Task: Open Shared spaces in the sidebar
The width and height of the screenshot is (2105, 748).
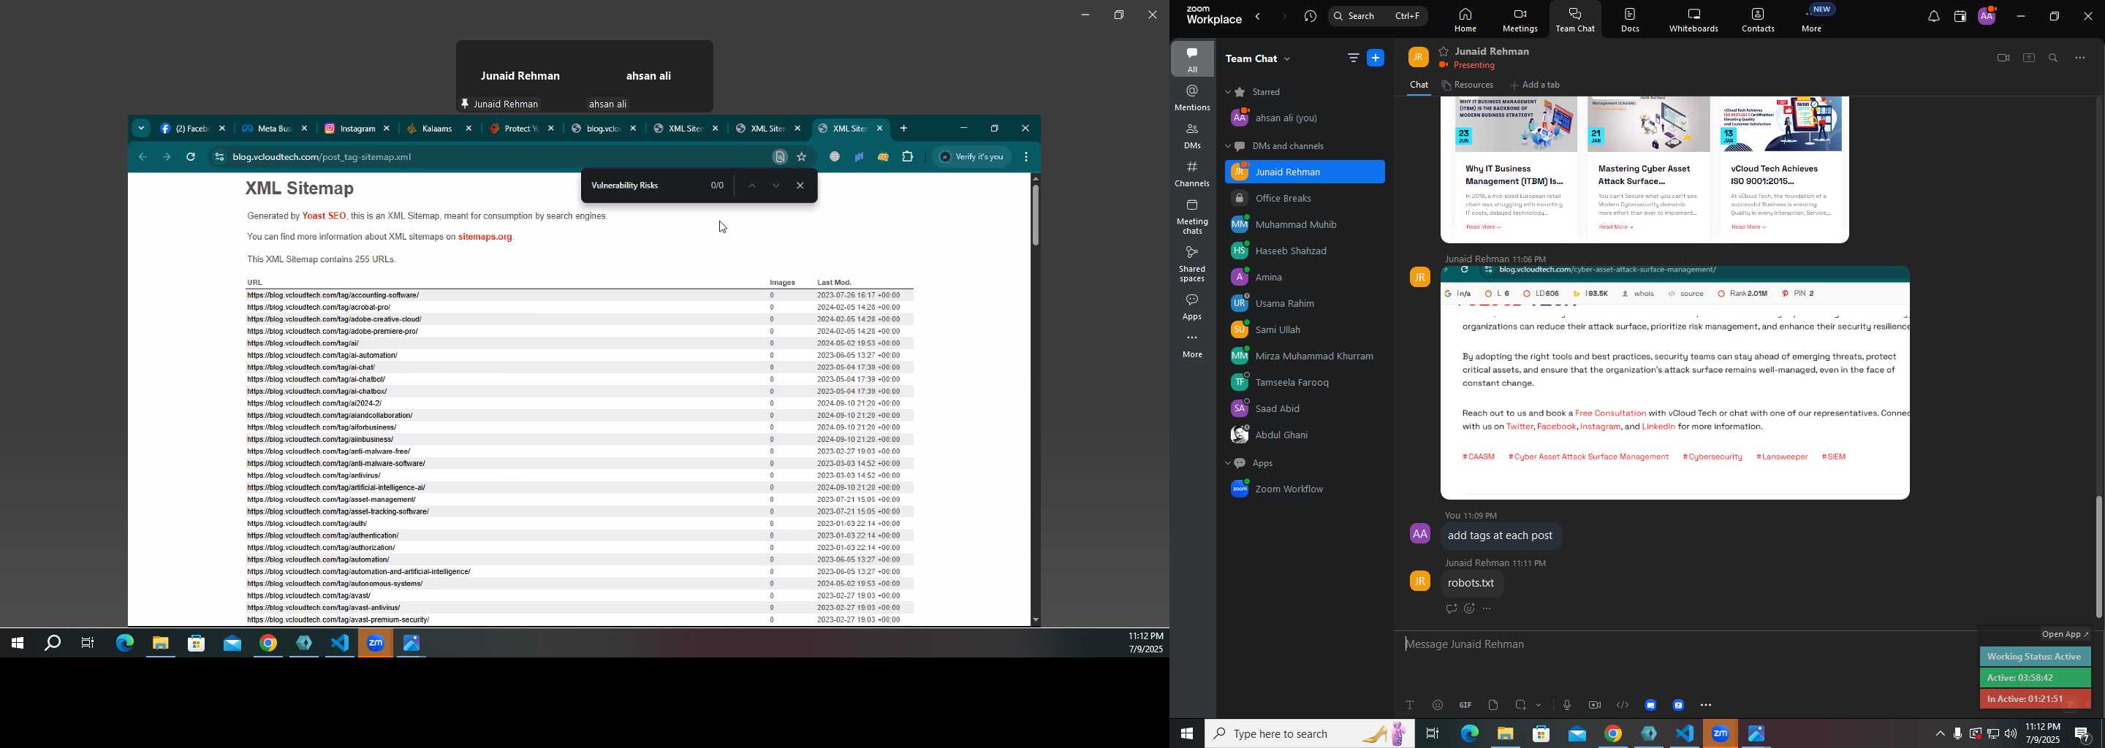Action: (x=1193, y=264)
